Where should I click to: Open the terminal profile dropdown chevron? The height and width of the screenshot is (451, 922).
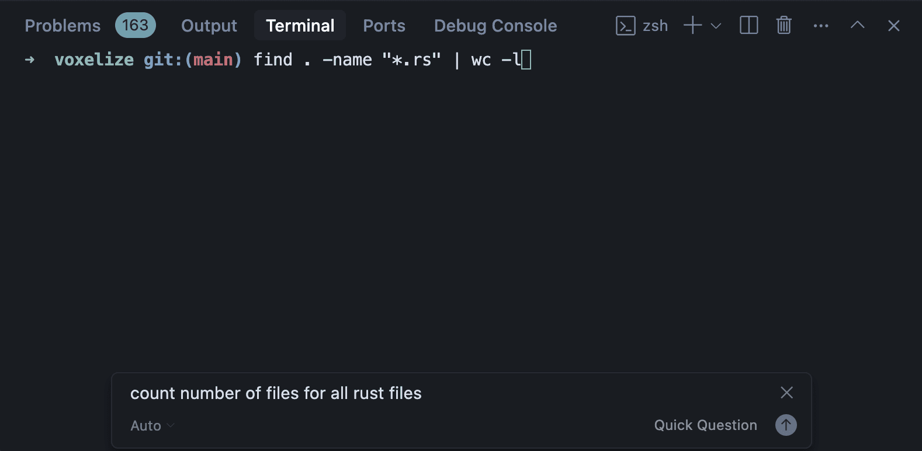pos(715,26)
